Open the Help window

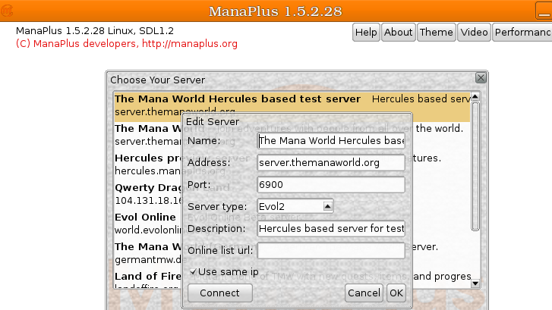[x=366, y=33]
